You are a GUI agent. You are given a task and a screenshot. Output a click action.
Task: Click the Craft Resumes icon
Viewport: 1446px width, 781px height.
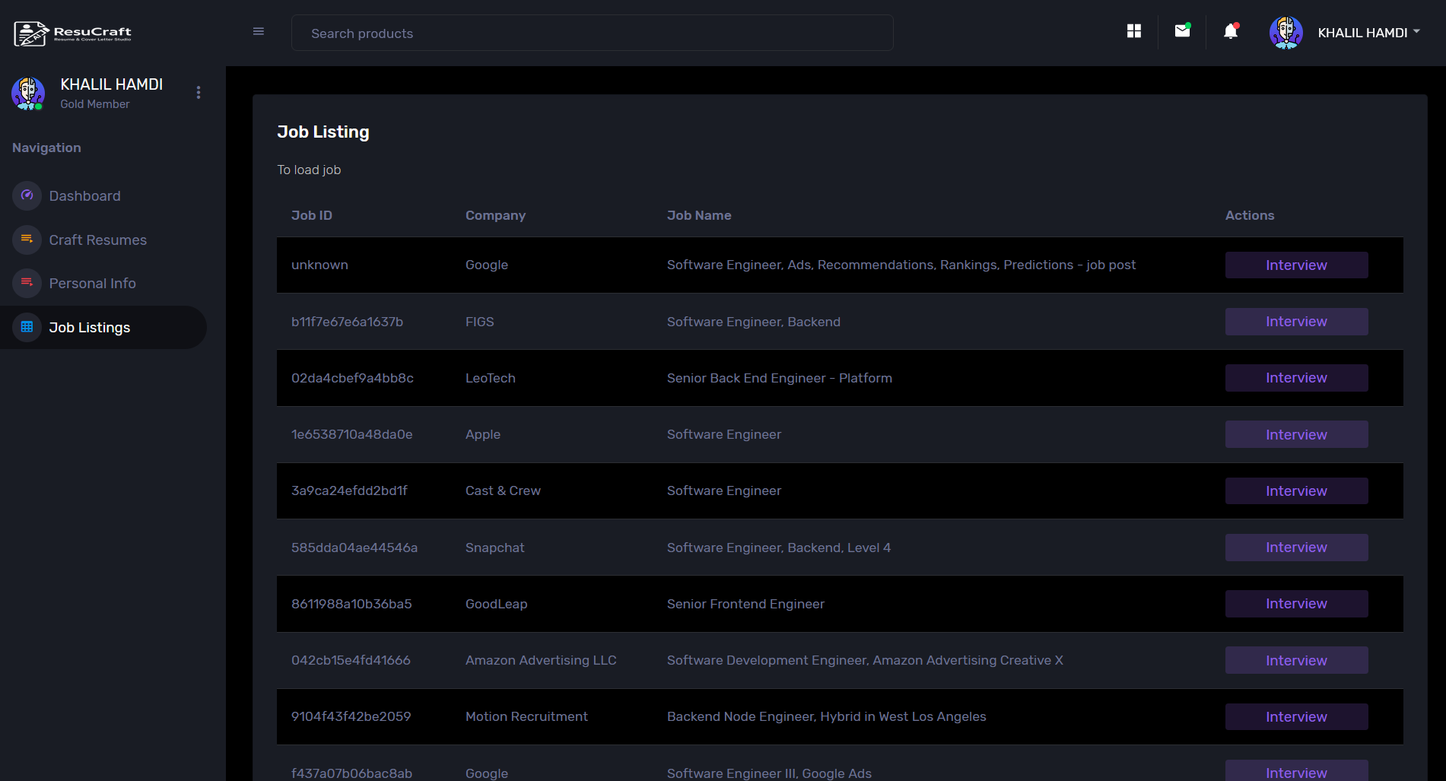pyautogui.click(x=27, y=240)
